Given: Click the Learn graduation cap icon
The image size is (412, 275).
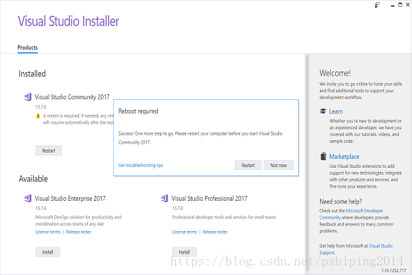Looking at the screenshot, I should [x=323, y=111].
